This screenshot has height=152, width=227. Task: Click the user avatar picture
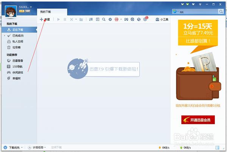pos(11,11)
